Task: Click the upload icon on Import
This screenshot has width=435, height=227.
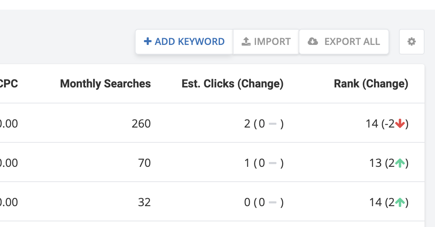Action: tap(246, 41)
